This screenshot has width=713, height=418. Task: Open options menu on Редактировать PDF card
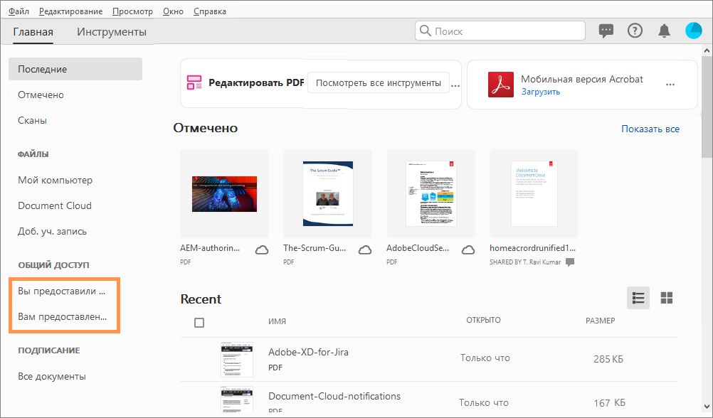[455, 84]
